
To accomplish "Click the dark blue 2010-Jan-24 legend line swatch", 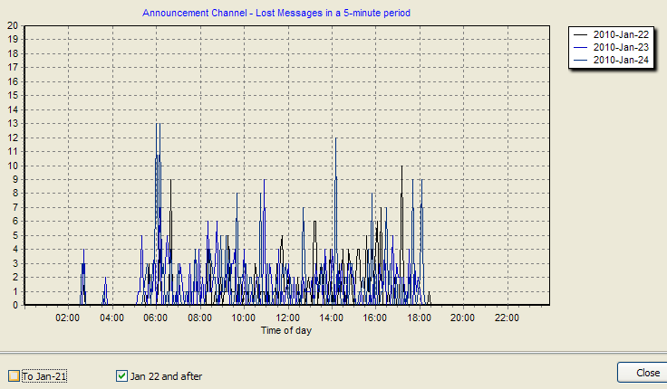I will (581, 61).
